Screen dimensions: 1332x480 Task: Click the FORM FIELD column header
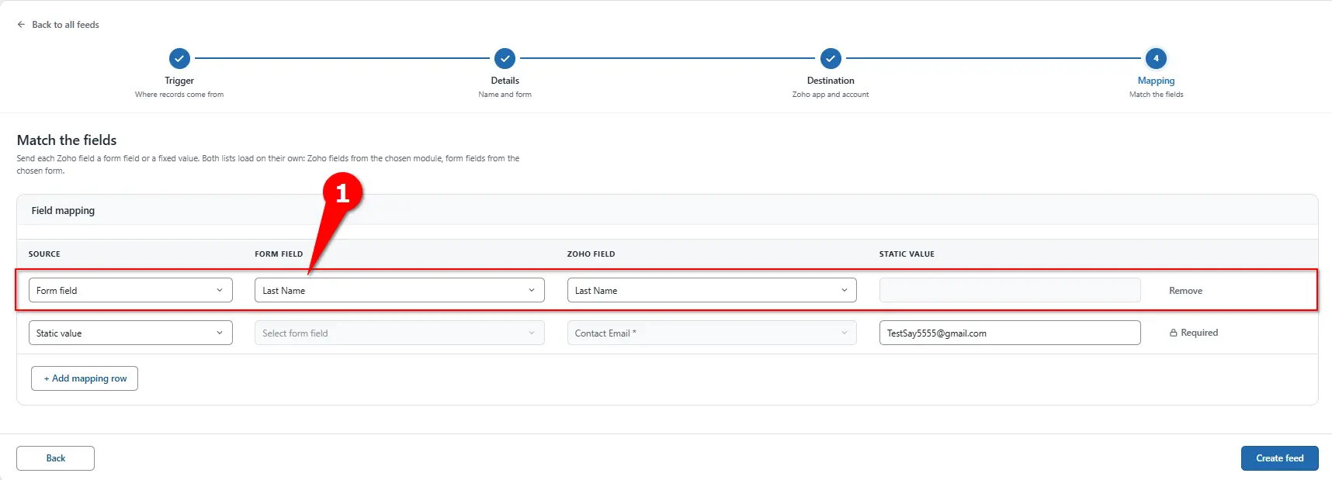coord(279,254)
